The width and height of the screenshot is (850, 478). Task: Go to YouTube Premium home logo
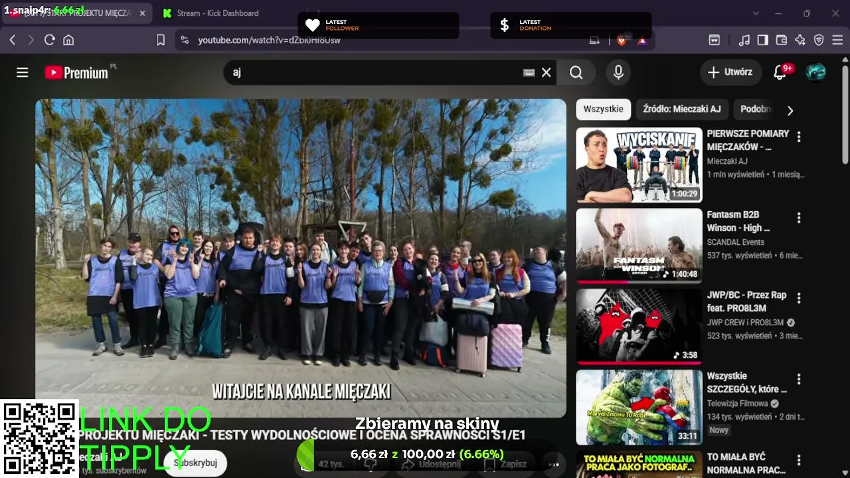tap(77, 72)
